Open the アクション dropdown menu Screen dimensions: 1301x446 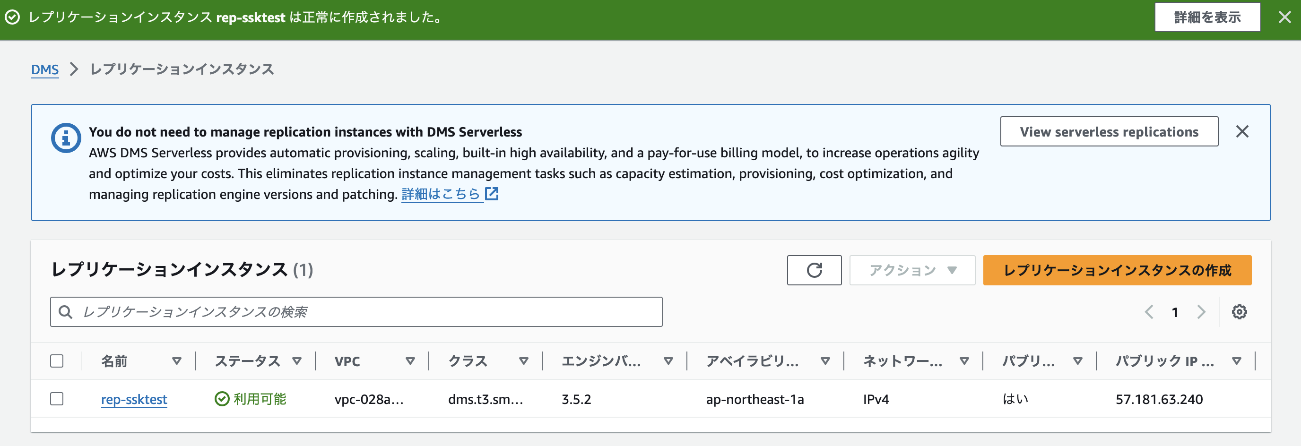(912, 270)
